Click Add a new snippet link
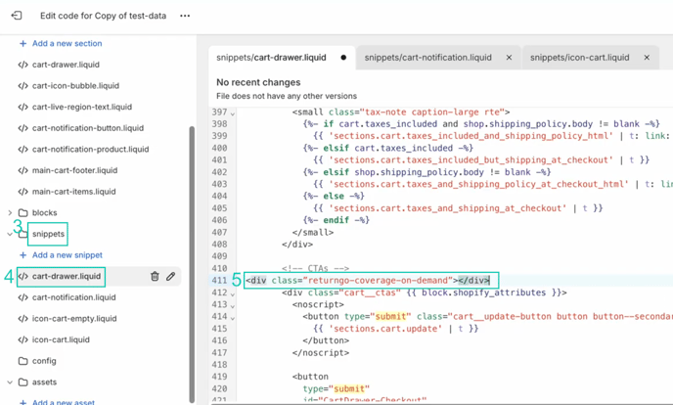This screenshot has height=405, width=673. 67,255
